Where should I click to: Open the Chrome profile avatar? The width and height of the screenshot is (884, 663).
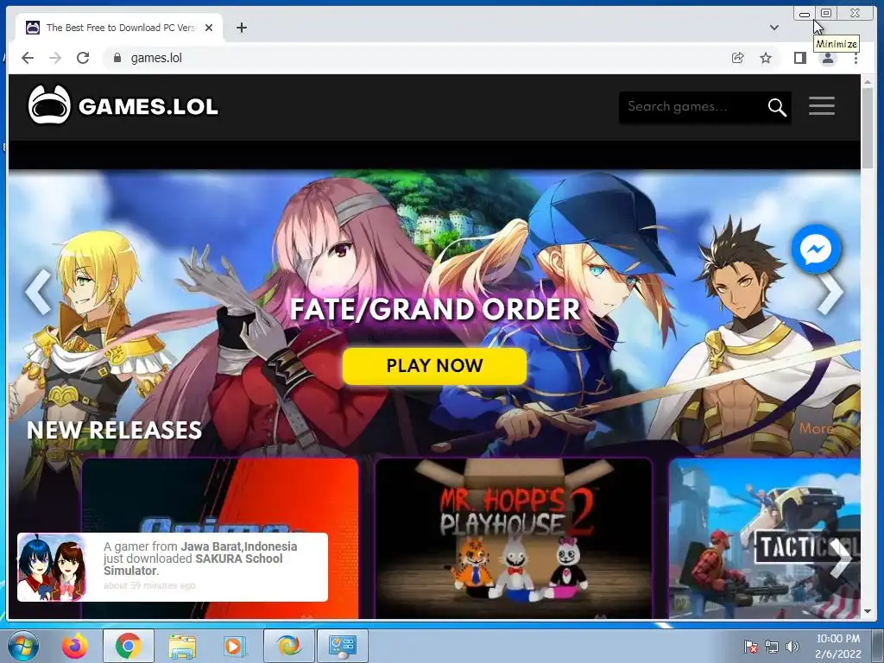[828, 58]
